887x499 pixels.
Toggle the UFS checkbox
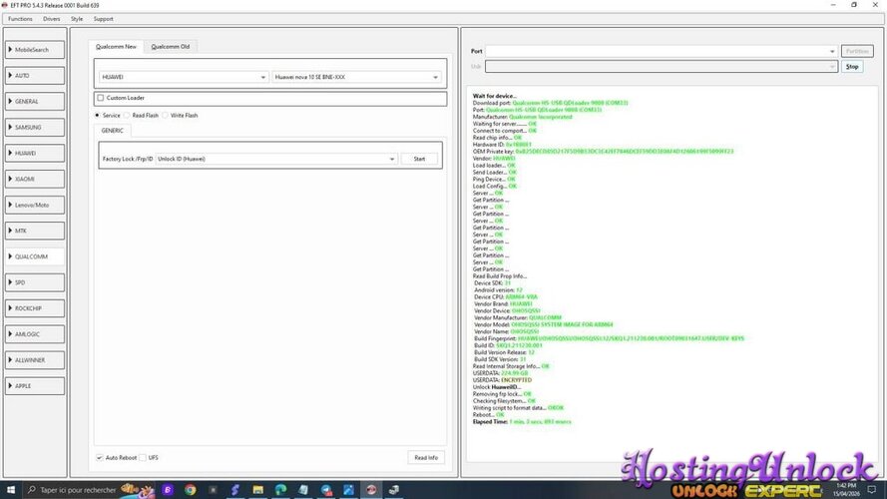tap(143, 458)
